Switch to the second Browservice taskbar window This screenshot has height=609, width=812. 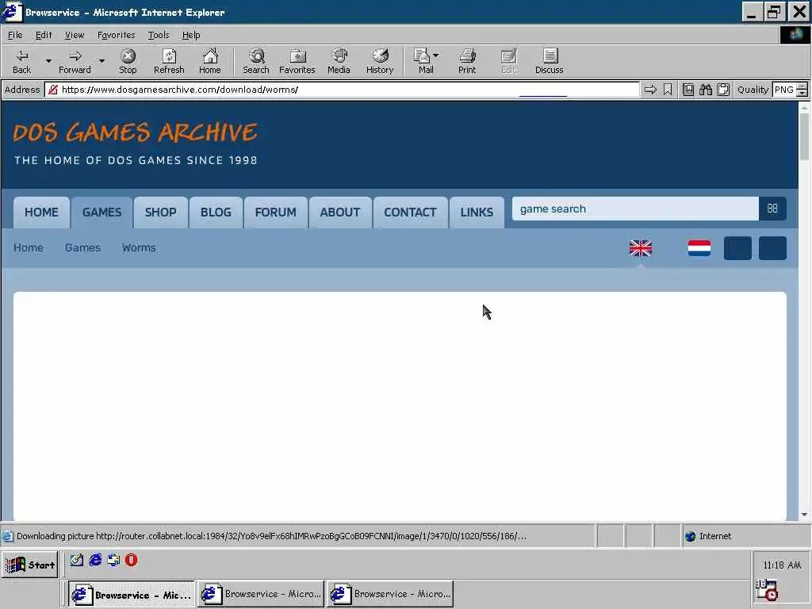click(x=261, y=594)
